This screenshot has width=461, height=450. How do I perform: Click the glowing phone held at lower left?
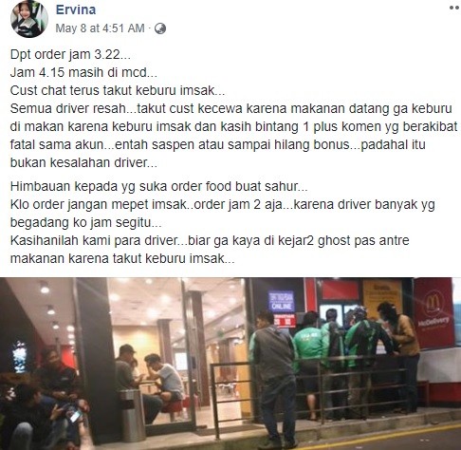[x=75, y=415]
